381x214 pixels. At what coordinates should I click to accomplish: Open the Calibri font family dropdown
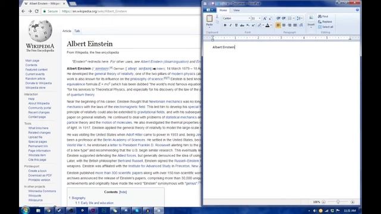tap(249, 18)
